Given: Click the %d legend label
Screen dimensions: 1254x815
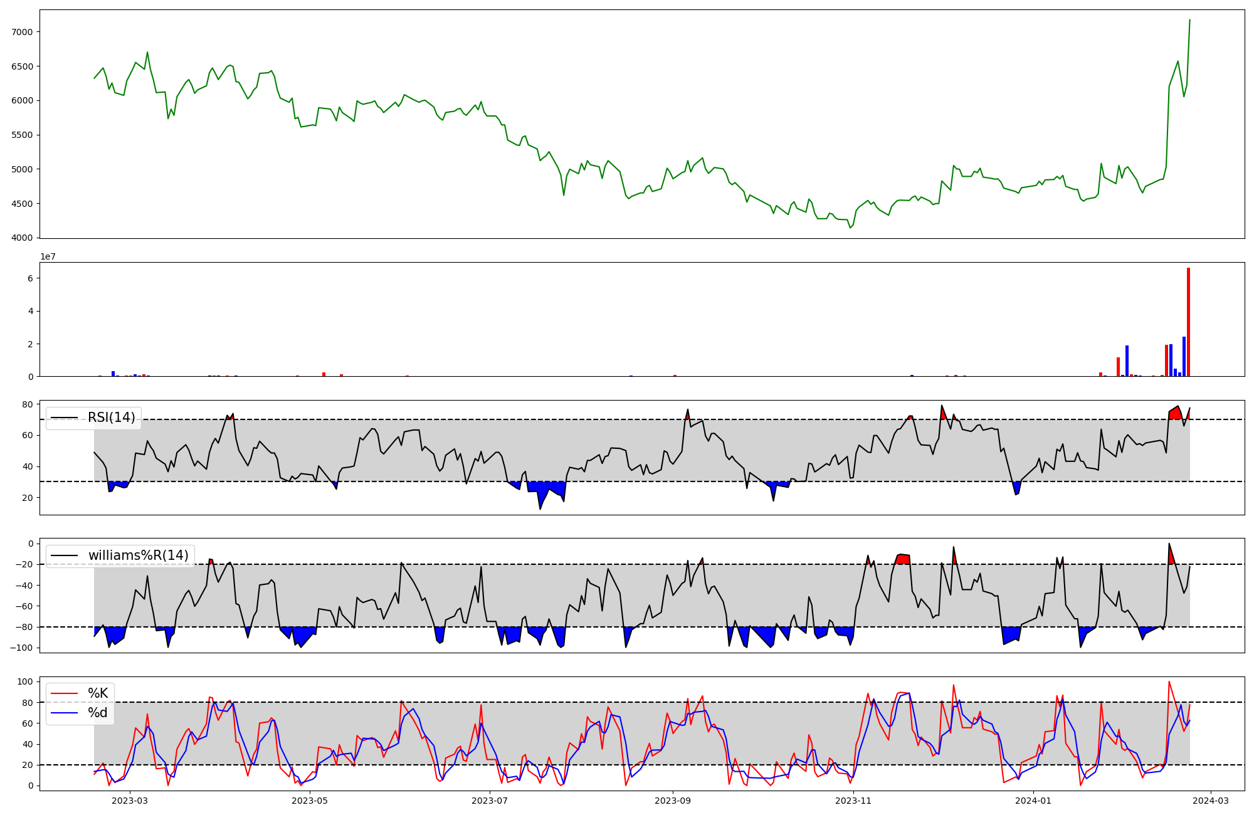Looking at the screenshot, I should click(98, 713).
